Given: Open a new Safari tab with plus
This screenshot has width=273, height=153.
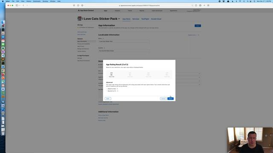Looking at the screenshot, I should [204, 6].
